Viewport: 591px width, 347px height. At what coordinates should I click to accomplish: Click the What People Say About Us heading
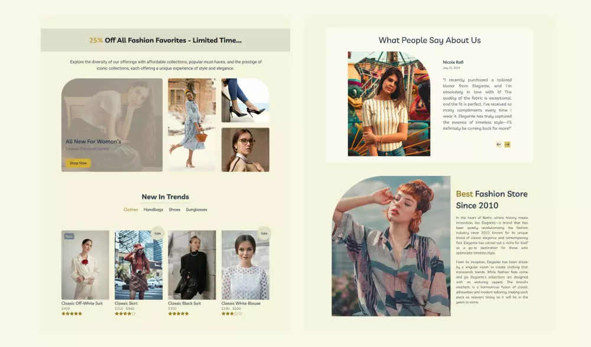coord(430,40)
